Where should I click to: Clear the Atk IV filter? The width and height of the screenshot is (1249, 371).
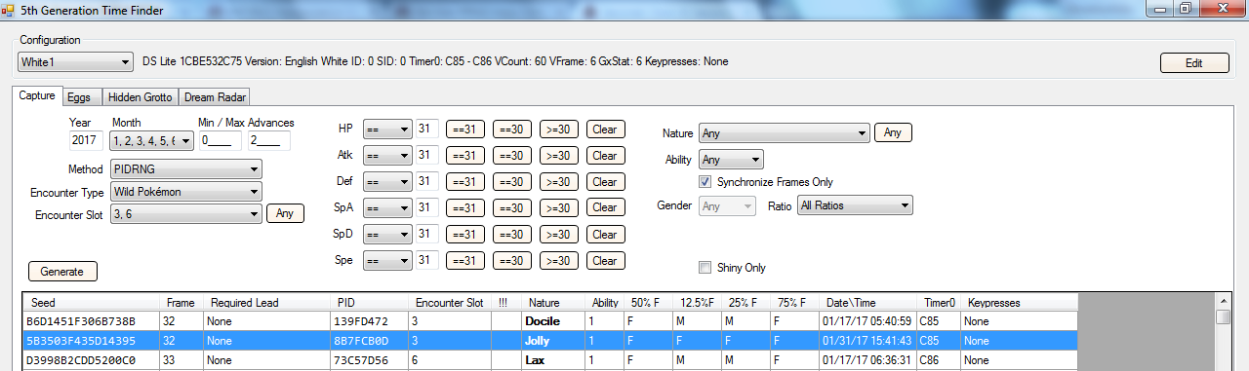coord(605,156)
